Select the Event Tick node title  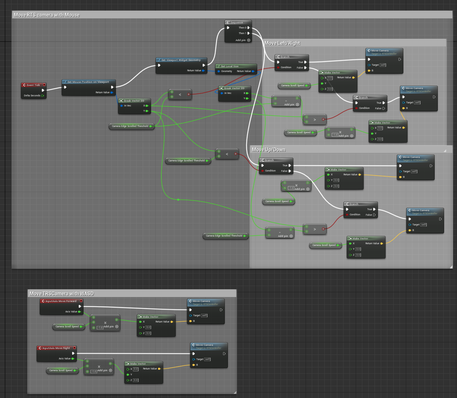[33, 85]
